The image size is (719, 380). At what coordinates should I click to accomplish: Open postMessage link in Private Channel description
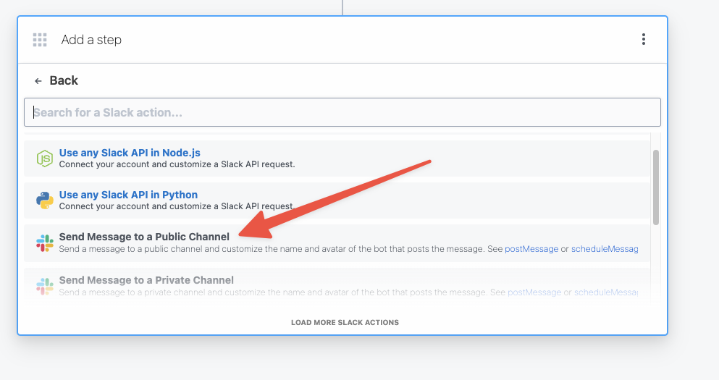pyautogui.click(x=534, y=292)
